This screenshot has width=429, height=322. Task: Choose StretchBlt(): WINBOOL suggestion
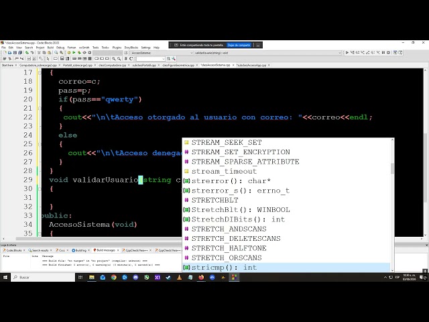[x=286, y=210]
